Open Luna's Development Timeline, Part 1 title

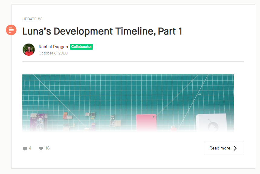pyautogui.click(x=102, y=31)
